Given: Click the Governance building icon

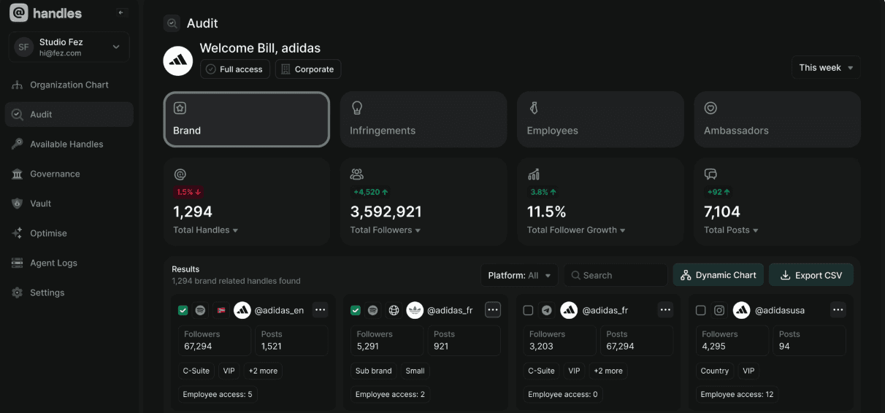Looking at the screenshot, I should click(17, 174).
